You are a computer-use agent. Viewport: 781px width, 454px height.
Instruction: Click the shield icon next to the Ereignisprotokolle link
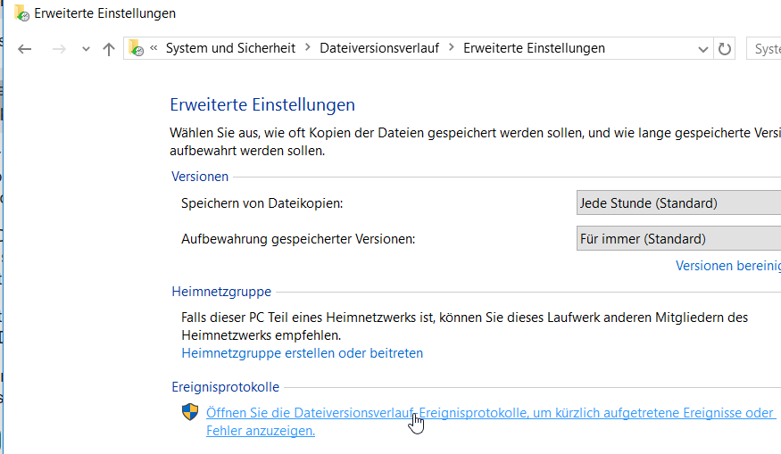tap(190, 412)
